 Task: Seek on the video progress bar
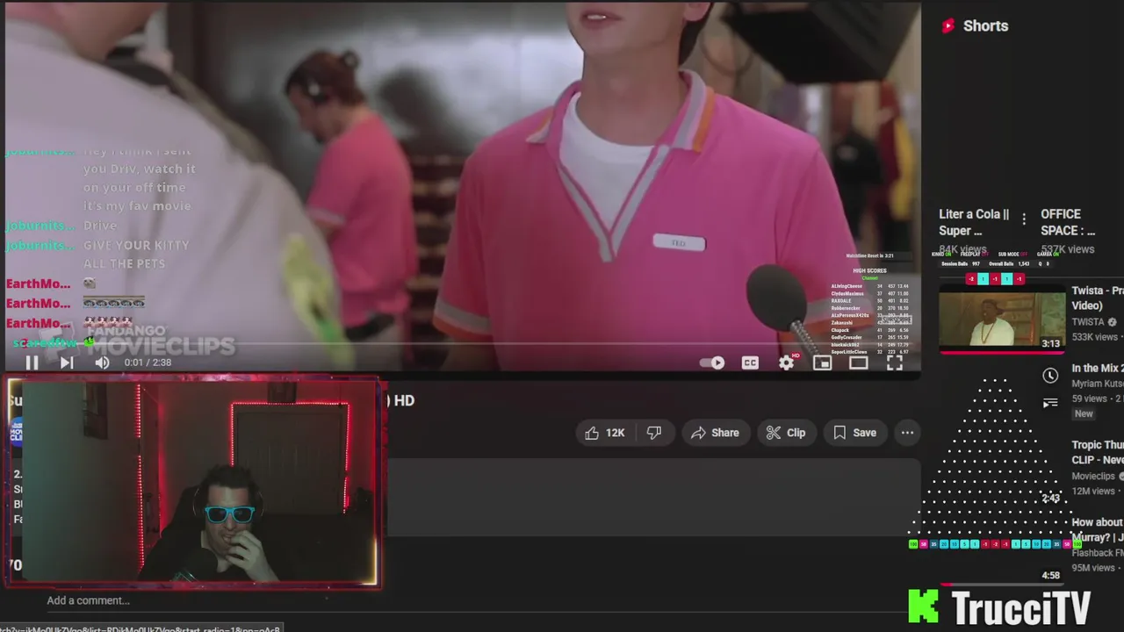click(463, 346)
